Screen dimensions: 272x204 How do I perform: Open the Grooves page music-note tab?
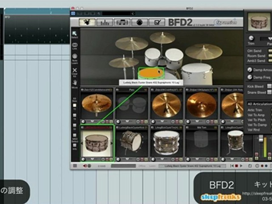pos(122,22)
